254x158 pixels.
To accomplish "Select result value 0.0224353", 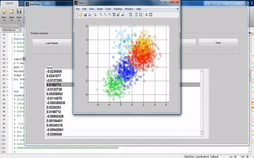I will point(54,107).
